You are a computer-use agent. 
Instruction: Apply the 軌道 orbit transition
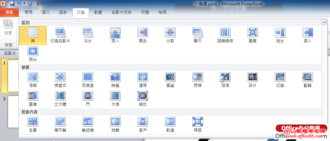170,125
